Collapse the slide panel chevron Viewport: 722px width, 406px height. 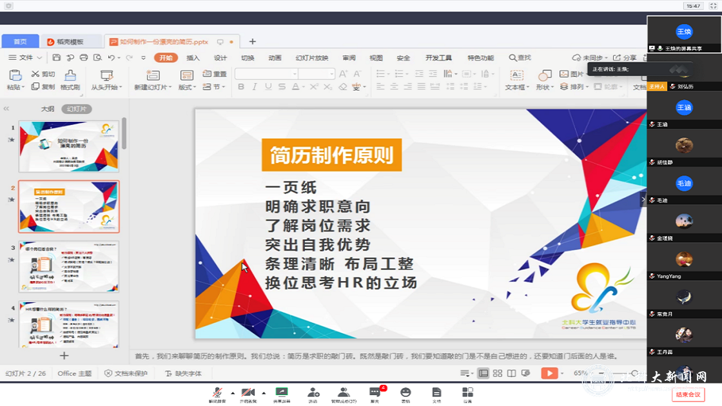pos(6,109)
